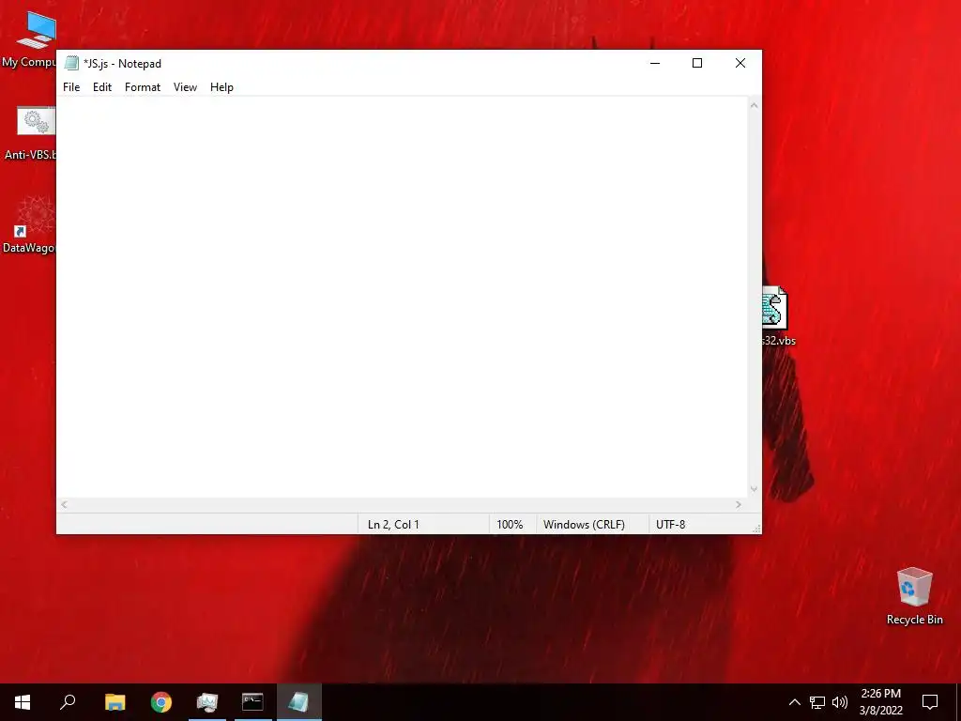The width and height of the screenshot is (961, 721).
Task: Click the 'UTF-8' encoding status entry
Action: pos(670,525)
